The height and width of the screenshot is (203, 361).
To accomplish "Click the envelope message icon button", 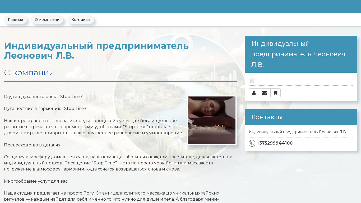I will [x=265, y=93].
